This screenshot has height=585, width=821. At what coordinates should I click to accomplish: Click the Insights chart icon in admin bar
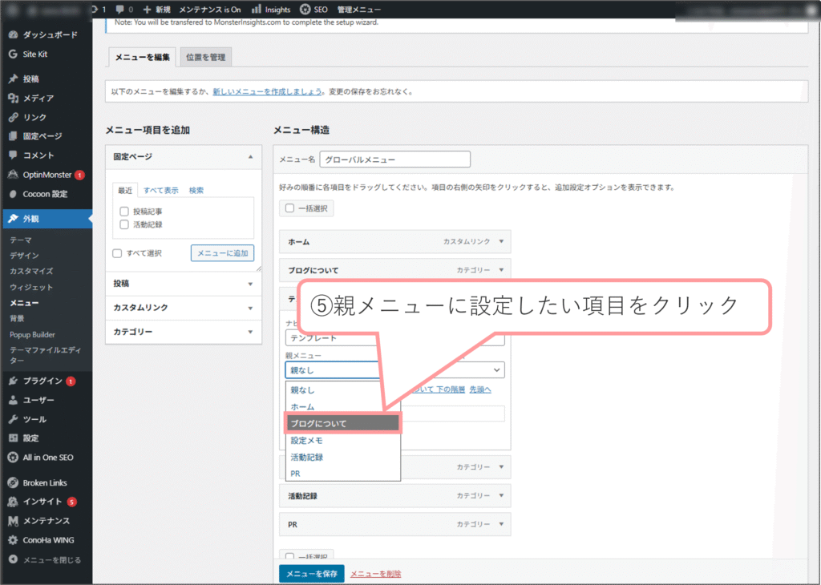257,9
